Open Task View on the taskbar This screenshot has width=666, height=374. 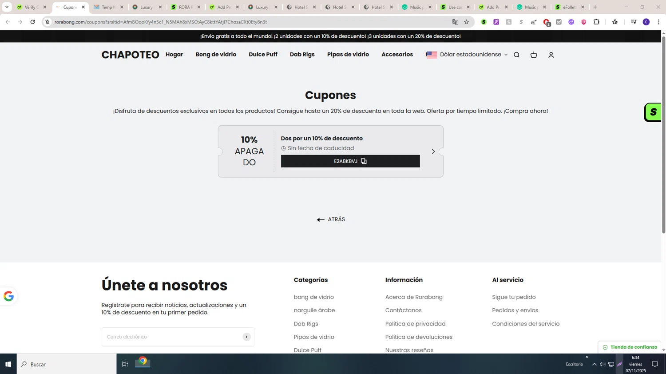(125, 364)
